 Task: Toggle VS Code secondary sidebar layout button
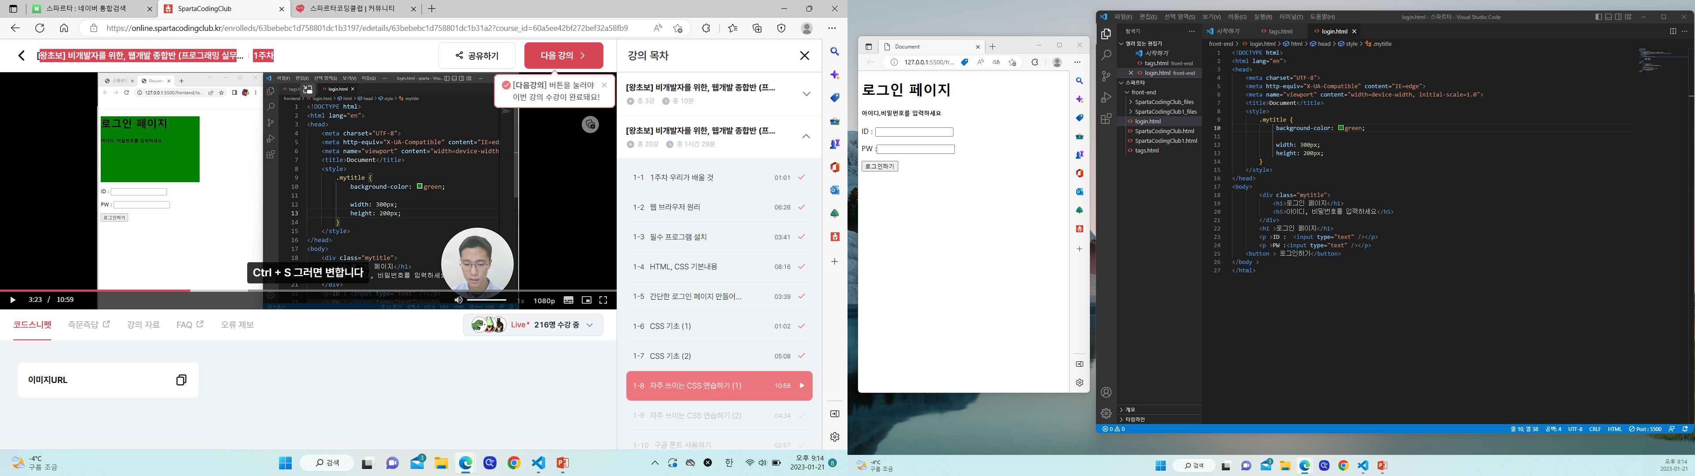pos(1619,17)
